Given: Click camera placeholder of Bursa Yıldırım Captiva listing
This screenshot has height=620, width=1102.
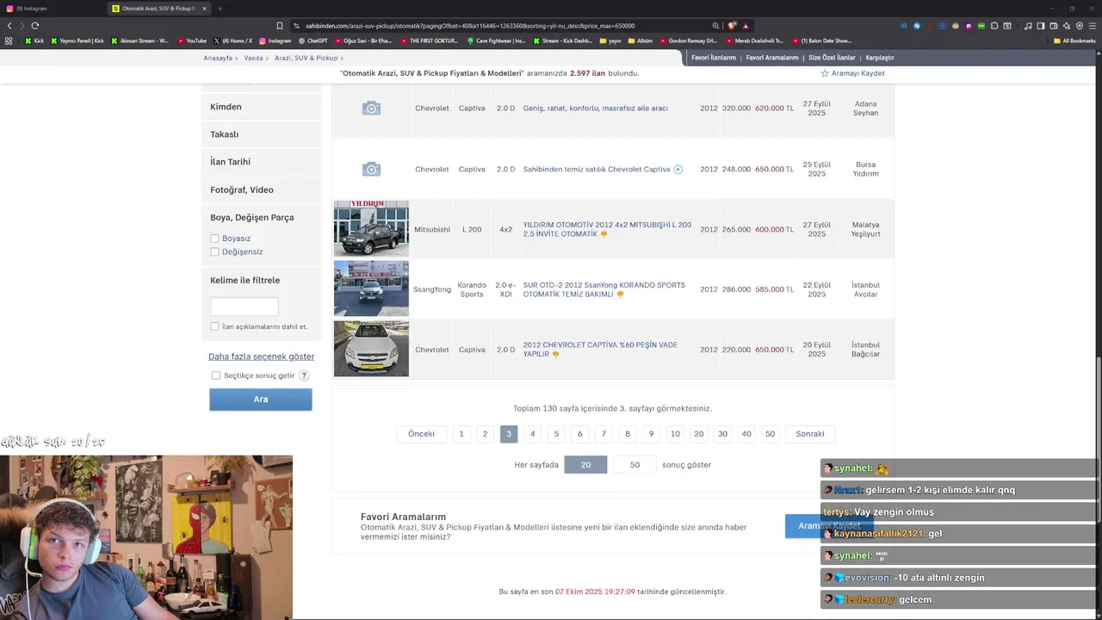Looking at the screenshot, I should click(x=371, y=169).
